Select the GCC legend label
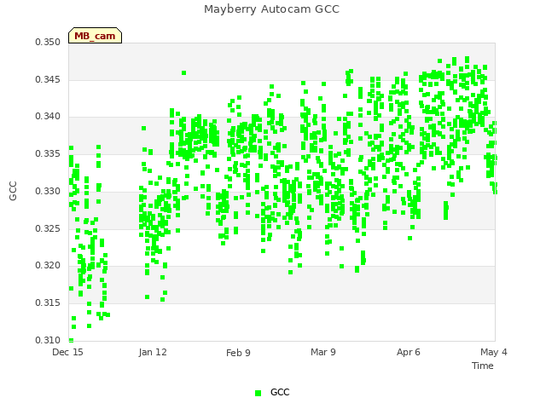The width and height of the screenshot is (546, 409). pos(280,392)
